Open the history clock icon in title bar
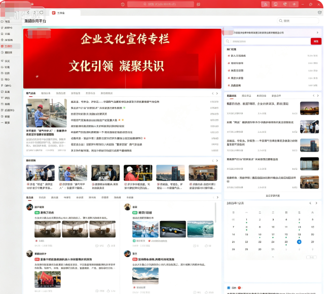Image resolution: width=331 pixels, height=294 pixels. point(123,4)
